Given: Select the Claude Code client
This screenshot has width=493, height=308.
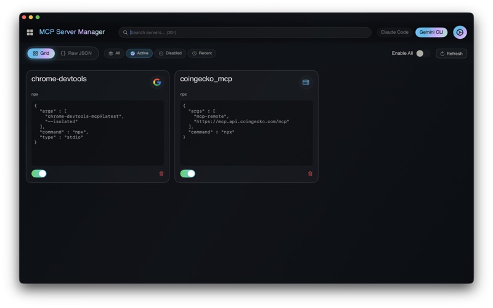Looking at the screenshot, I should pyautogui.click(x=394, y=32).
